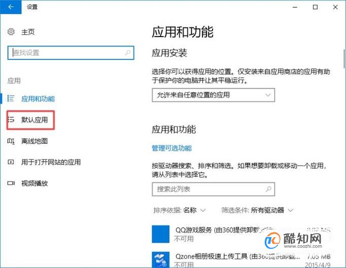Viewport: 346px width, 268px height.
Task: Click the 搜索此列表 search field
Action: pos(214,189)
